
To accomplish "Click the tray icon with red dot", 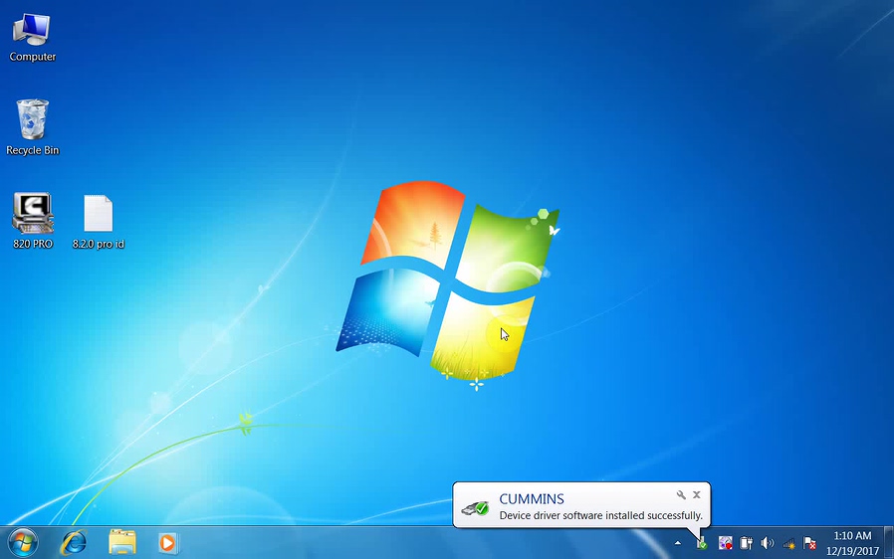I will (x=725, y=543).
